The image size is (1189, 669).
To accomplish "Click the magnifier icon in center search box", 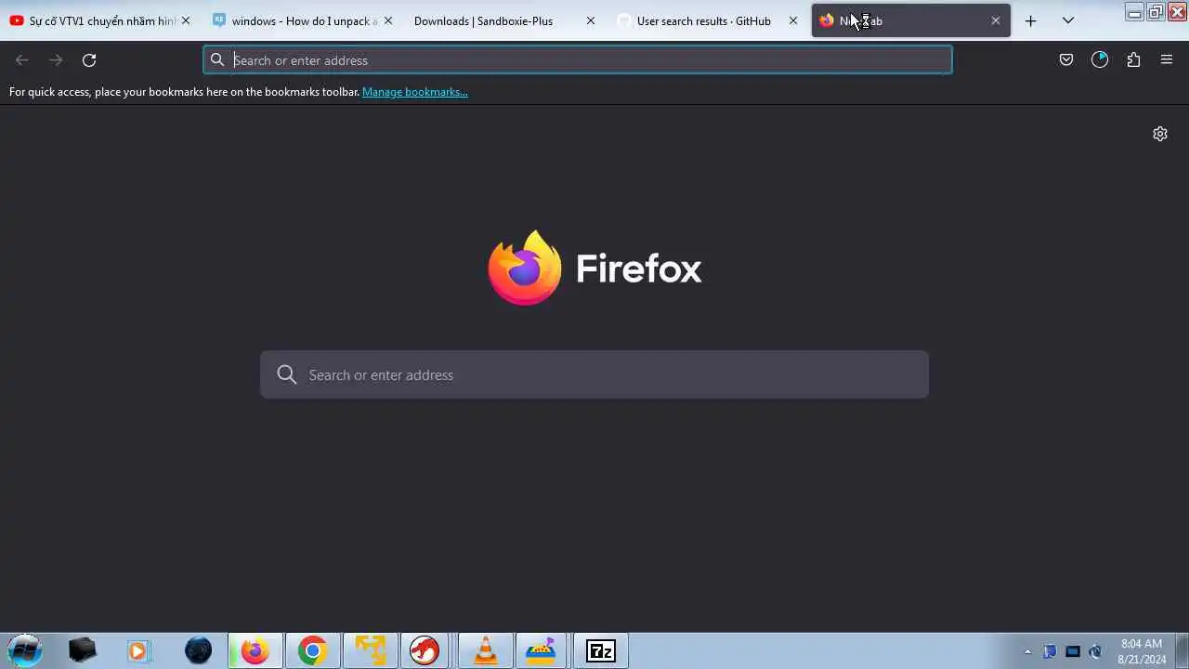I will point(287,374).
